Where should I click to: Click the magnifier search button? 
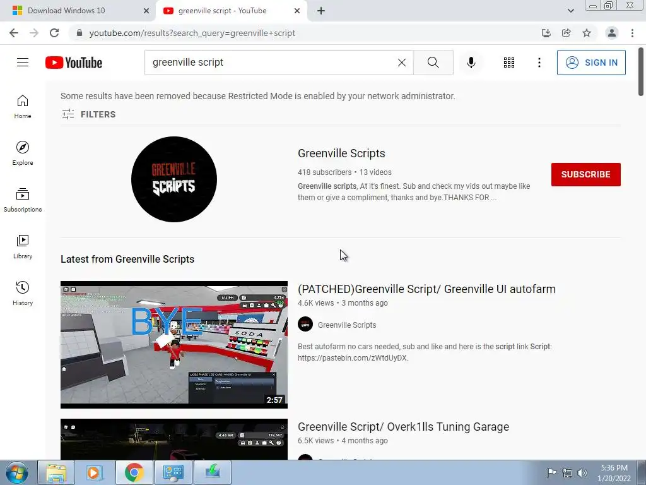(433, 63)
